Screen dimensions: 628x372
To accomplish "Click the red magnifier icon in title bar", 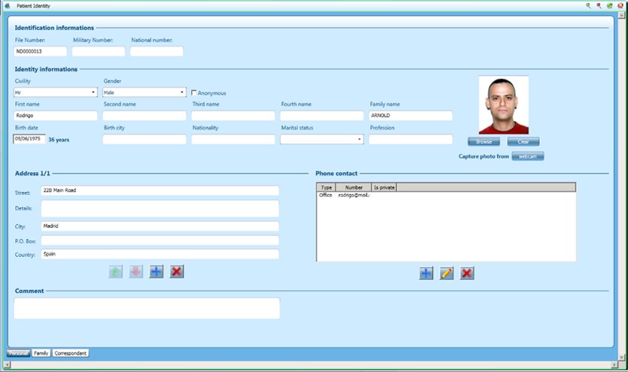I will tap(599, 5).
